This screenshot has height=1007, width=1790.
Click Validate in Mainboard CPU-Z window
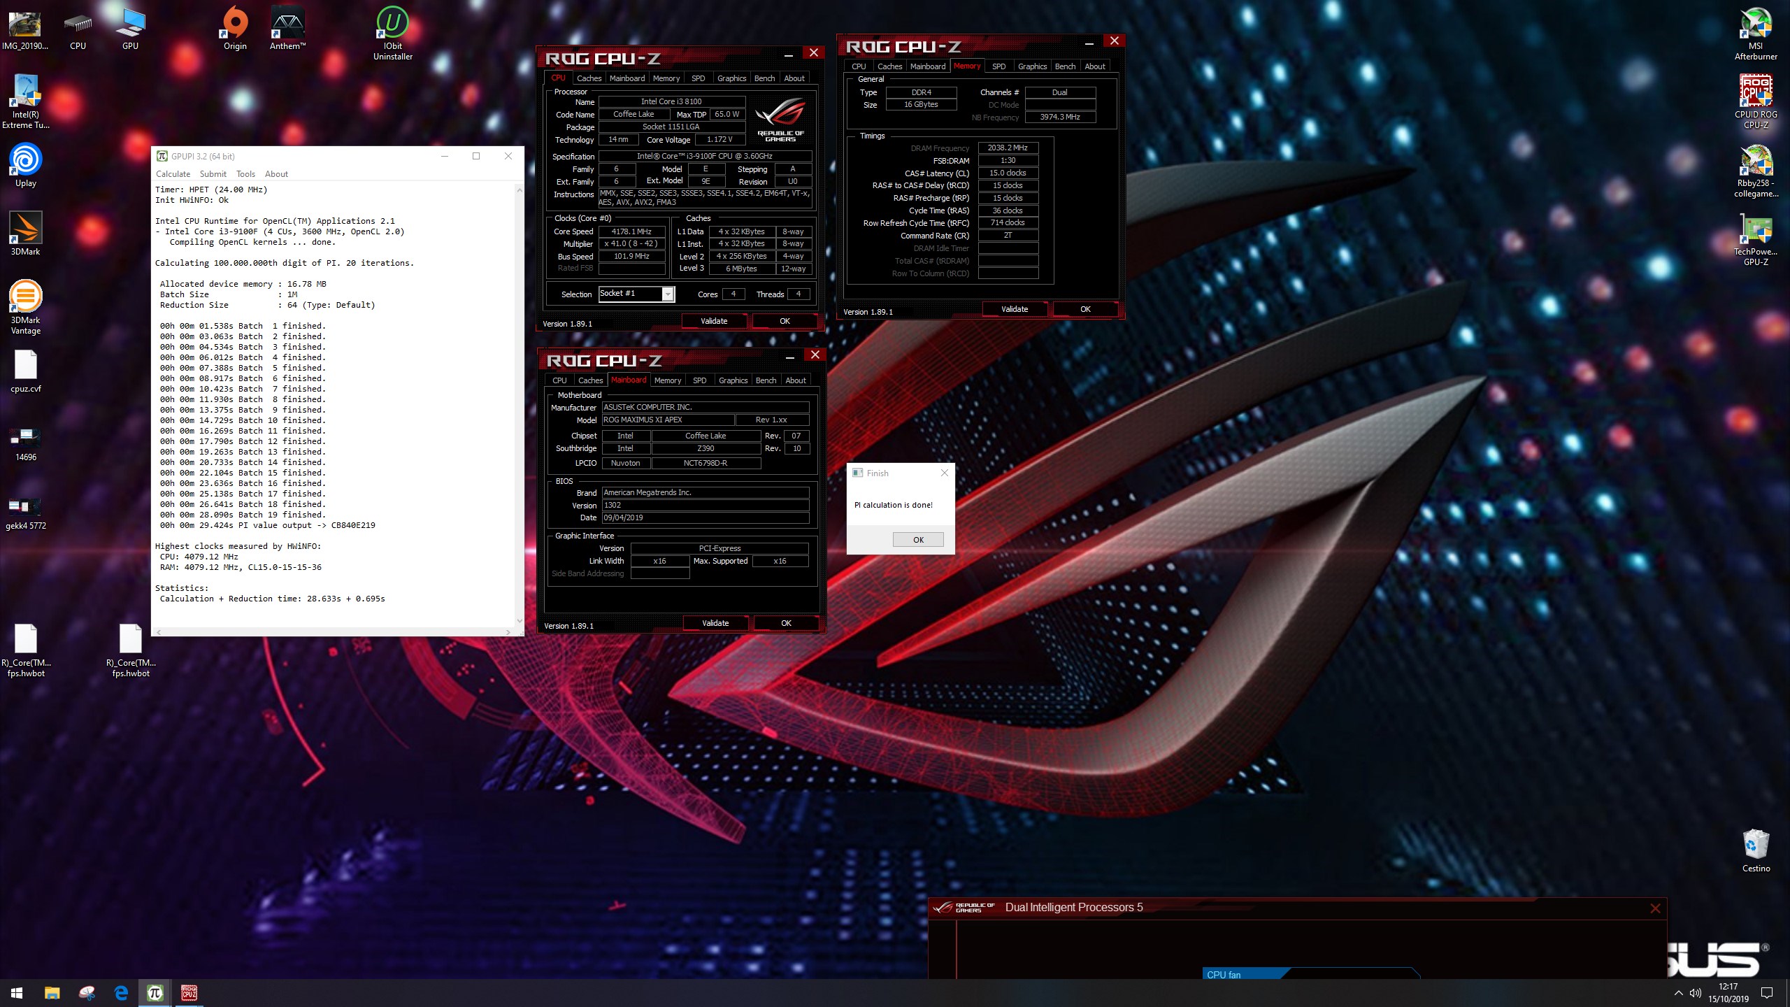pyautogui.click(x=715, y=623)
